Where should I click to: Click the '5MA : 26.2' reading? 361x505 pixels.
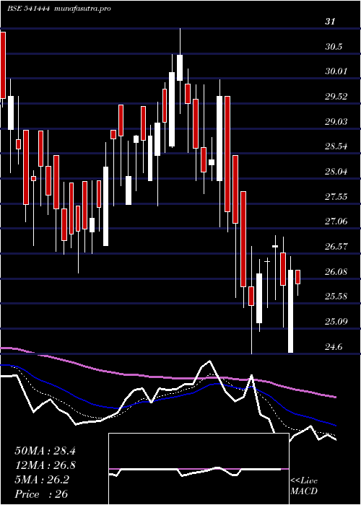pyautogui.click(x=42, y=480)
